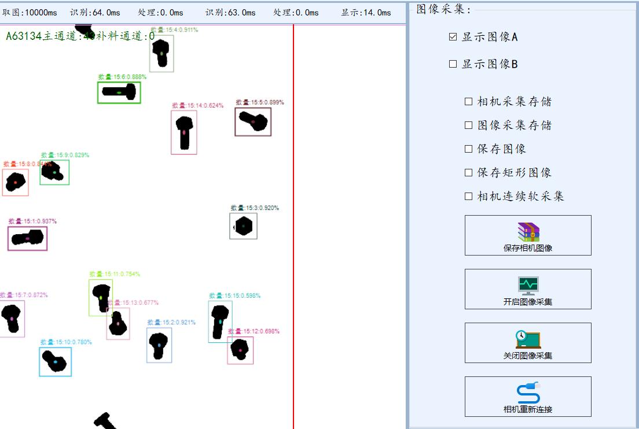Check the 保存图像 checkbox

coord(469,149)
